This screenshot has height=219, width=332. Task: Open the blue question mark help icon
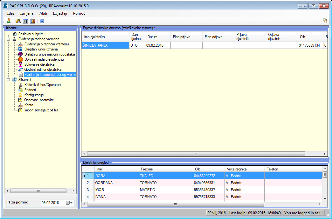42,21
